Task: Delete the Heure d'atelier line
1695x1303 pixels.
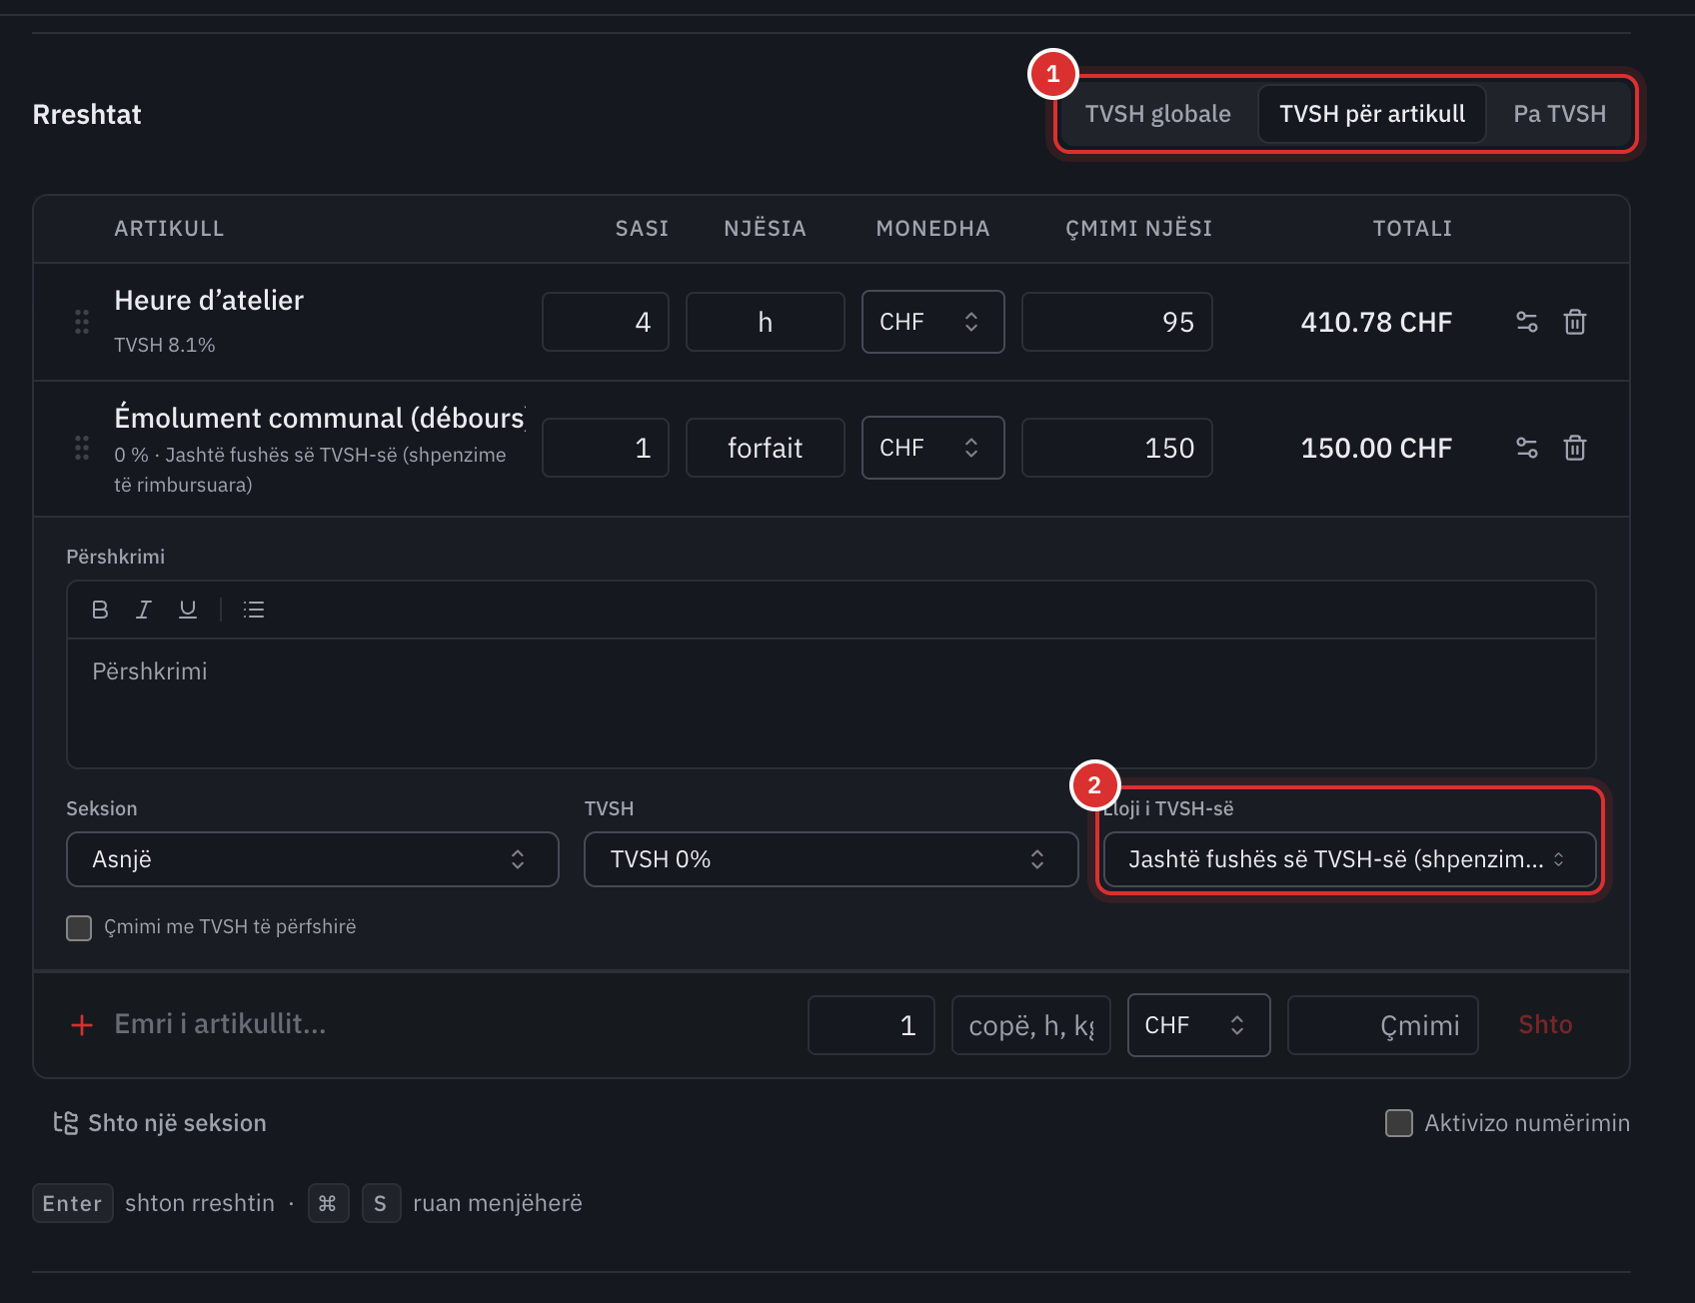Action: tap(1575, 322)
